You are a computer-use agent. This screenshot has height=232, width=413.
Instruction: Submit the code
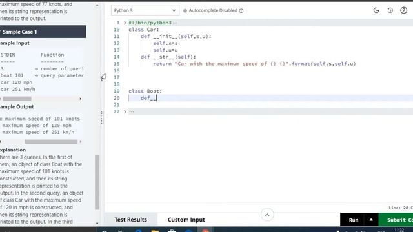[396, 220]
